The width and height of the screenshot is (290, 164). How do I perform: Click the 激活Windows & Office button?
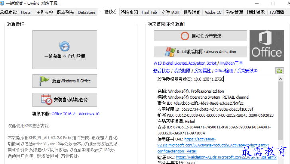click(65, 81)
